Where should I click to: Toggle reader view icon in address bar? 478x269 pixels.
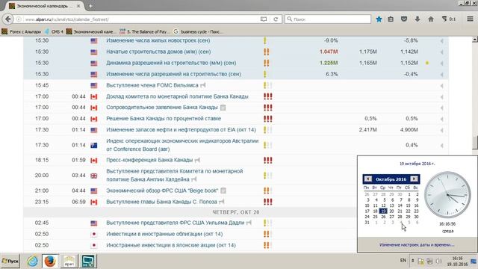pos(264,19)
